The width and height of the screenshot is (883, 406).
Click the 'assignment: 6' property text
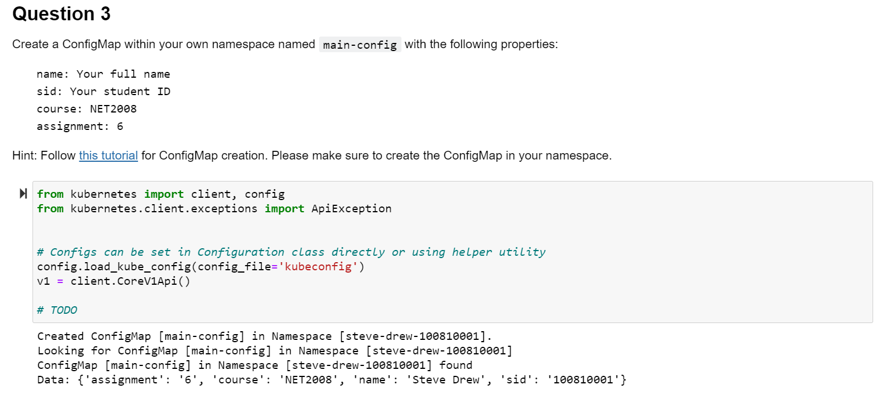79,126
